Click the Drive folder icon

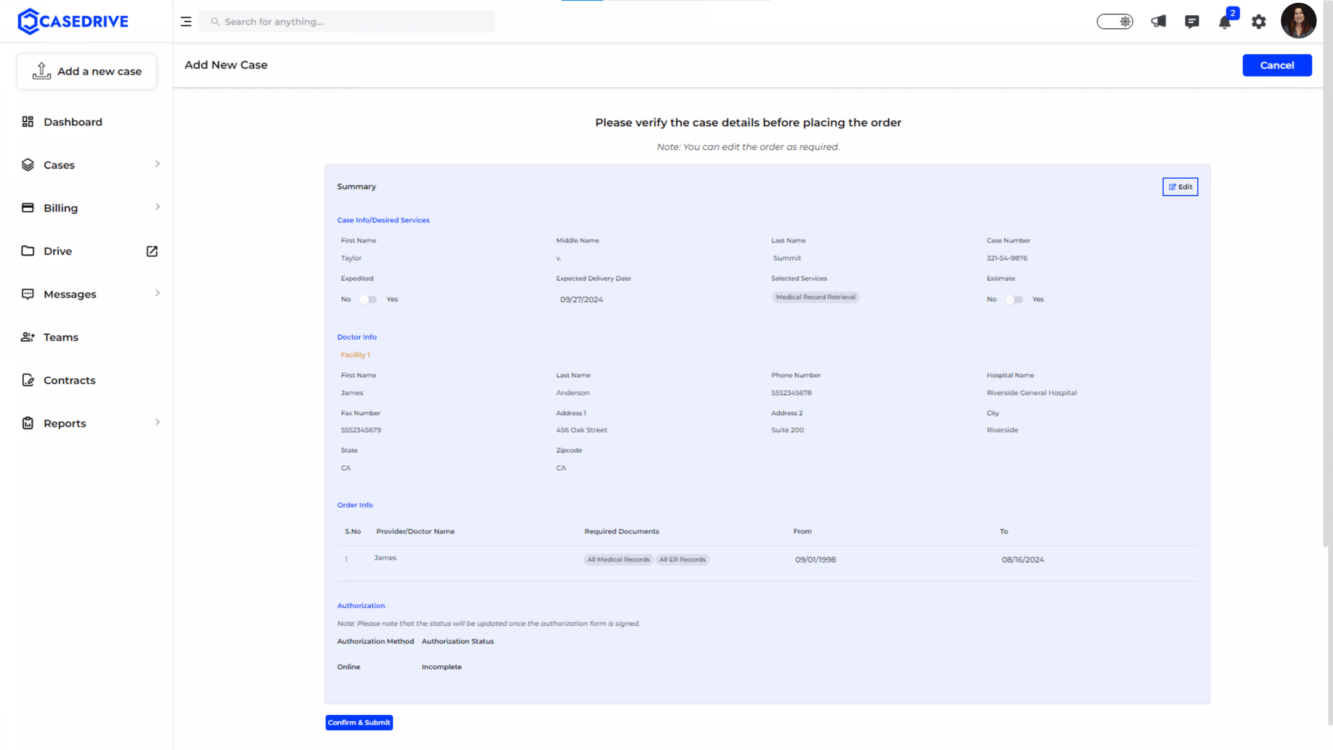[x=27, y=250]
